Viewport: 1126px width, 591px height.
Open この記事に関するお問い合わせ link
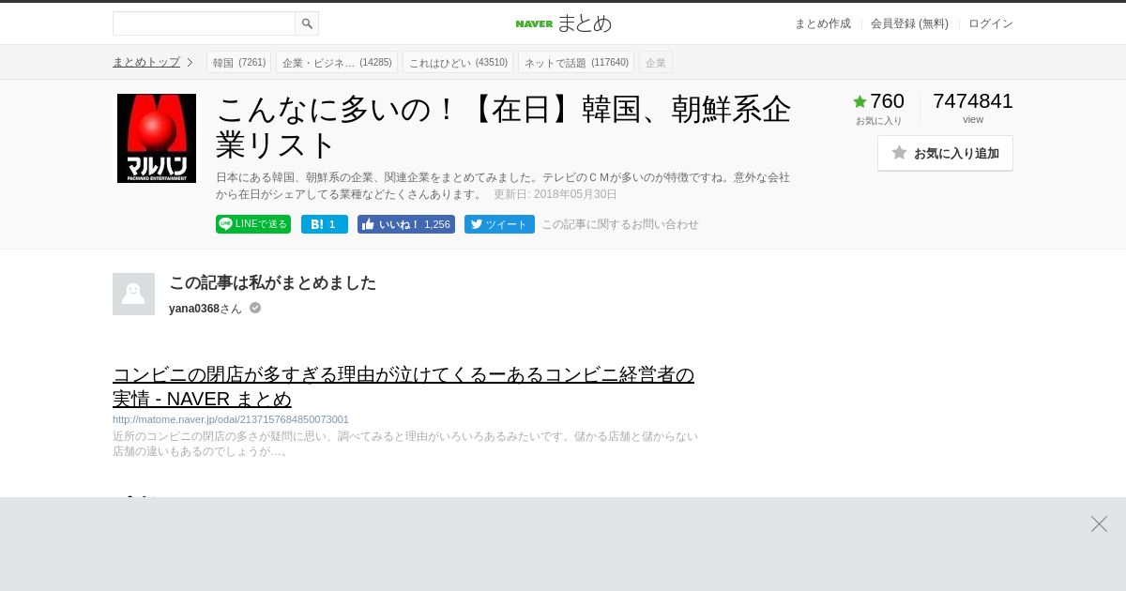click(x=620, y=224)
